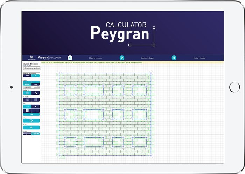
Task: Toggle the background image icon
Action: [x=27, y=100]
